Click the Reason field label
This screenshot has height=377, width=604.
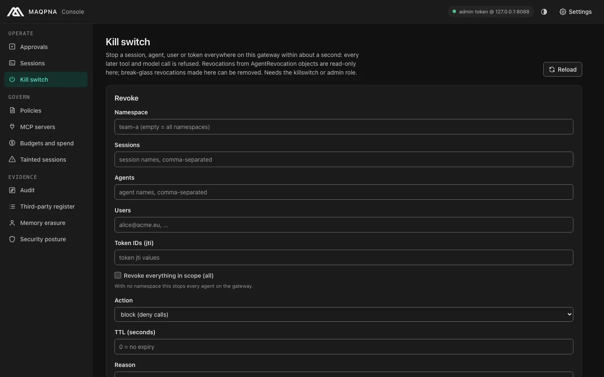click(125, 365)
